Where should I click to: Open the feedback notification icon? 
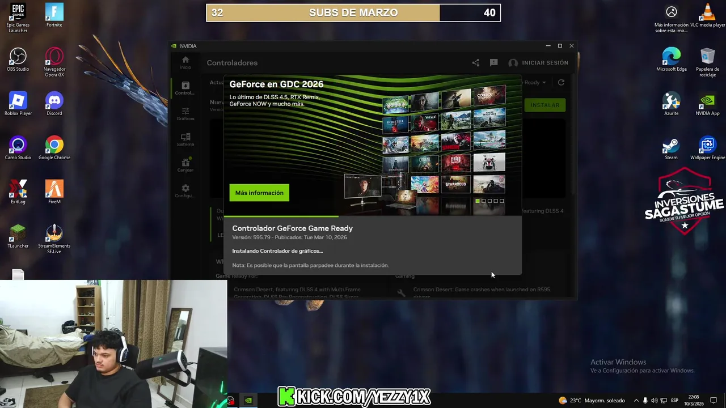(493, 63)
